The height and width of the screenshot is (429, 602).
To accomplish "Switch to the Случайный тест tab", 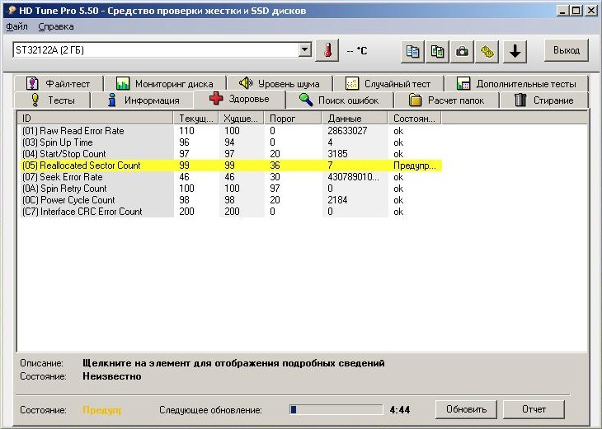I will tap(388, 83).
